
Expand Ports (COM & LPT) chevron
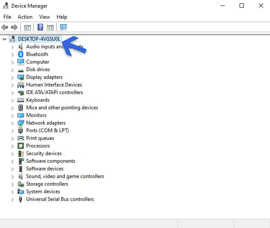[12, 131]
